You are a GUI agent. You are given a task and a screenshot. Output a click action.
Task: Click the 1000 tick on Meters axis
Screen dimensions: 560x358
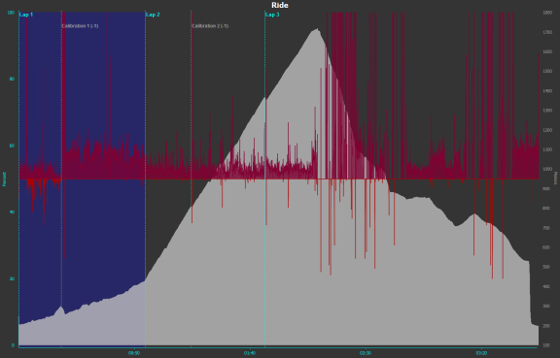point(547,169)
